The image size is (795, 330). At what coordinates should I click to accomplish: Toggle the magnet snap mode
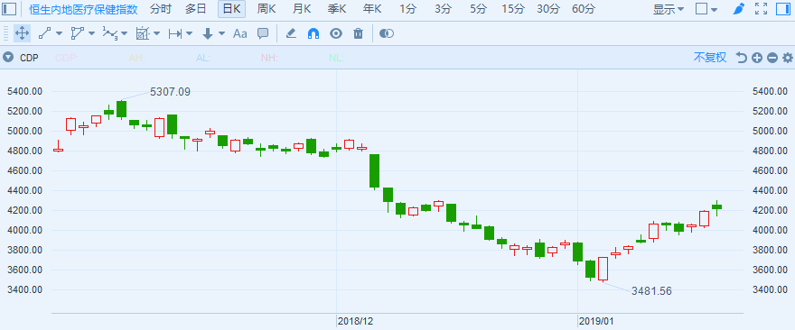tap(313, 34)
